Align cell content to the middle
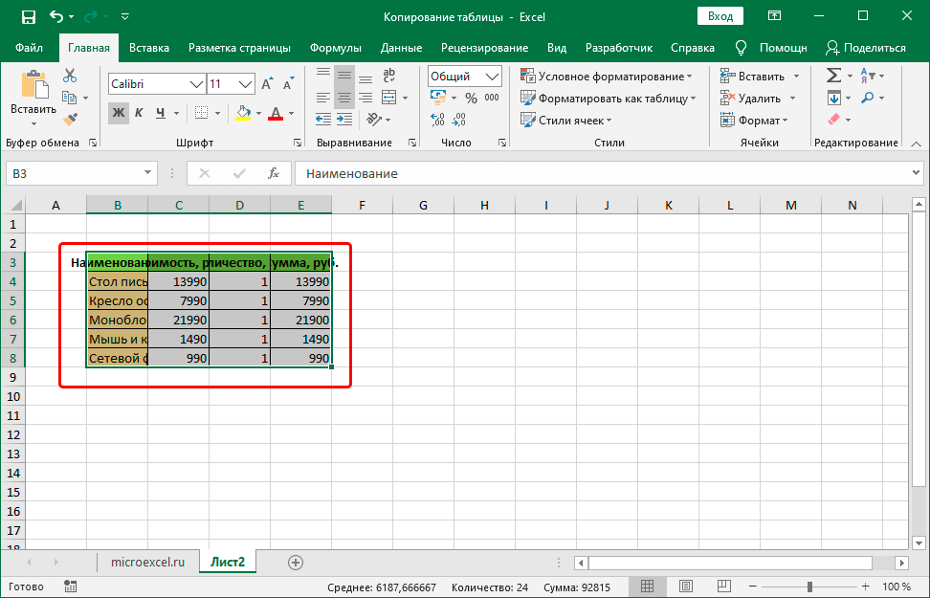Viewport: 930px width, 598px height. tap(344, 76)
